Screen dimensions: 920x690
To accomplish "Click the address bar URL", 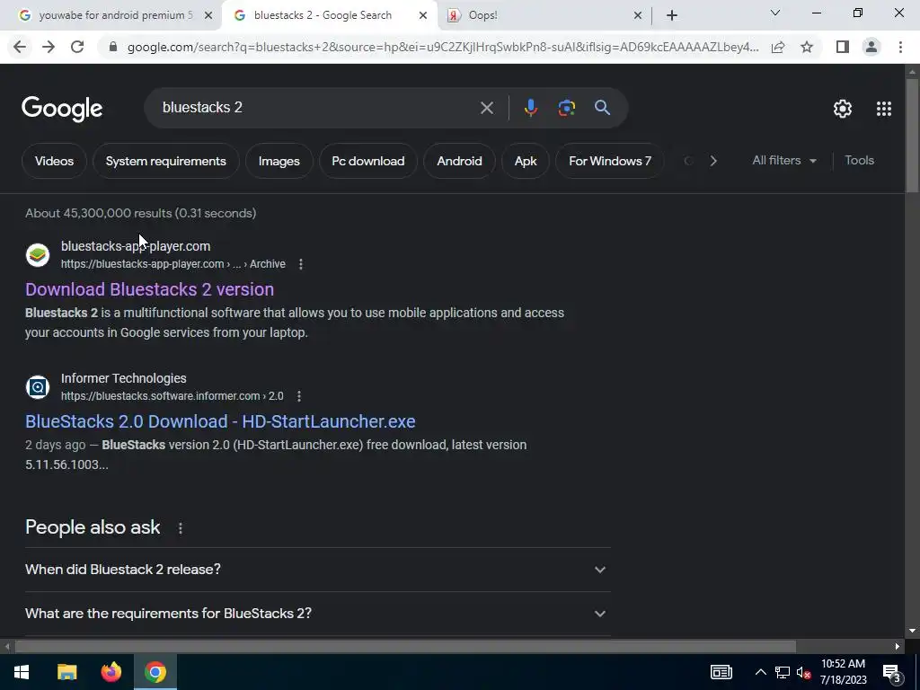I will click(443, 47).
